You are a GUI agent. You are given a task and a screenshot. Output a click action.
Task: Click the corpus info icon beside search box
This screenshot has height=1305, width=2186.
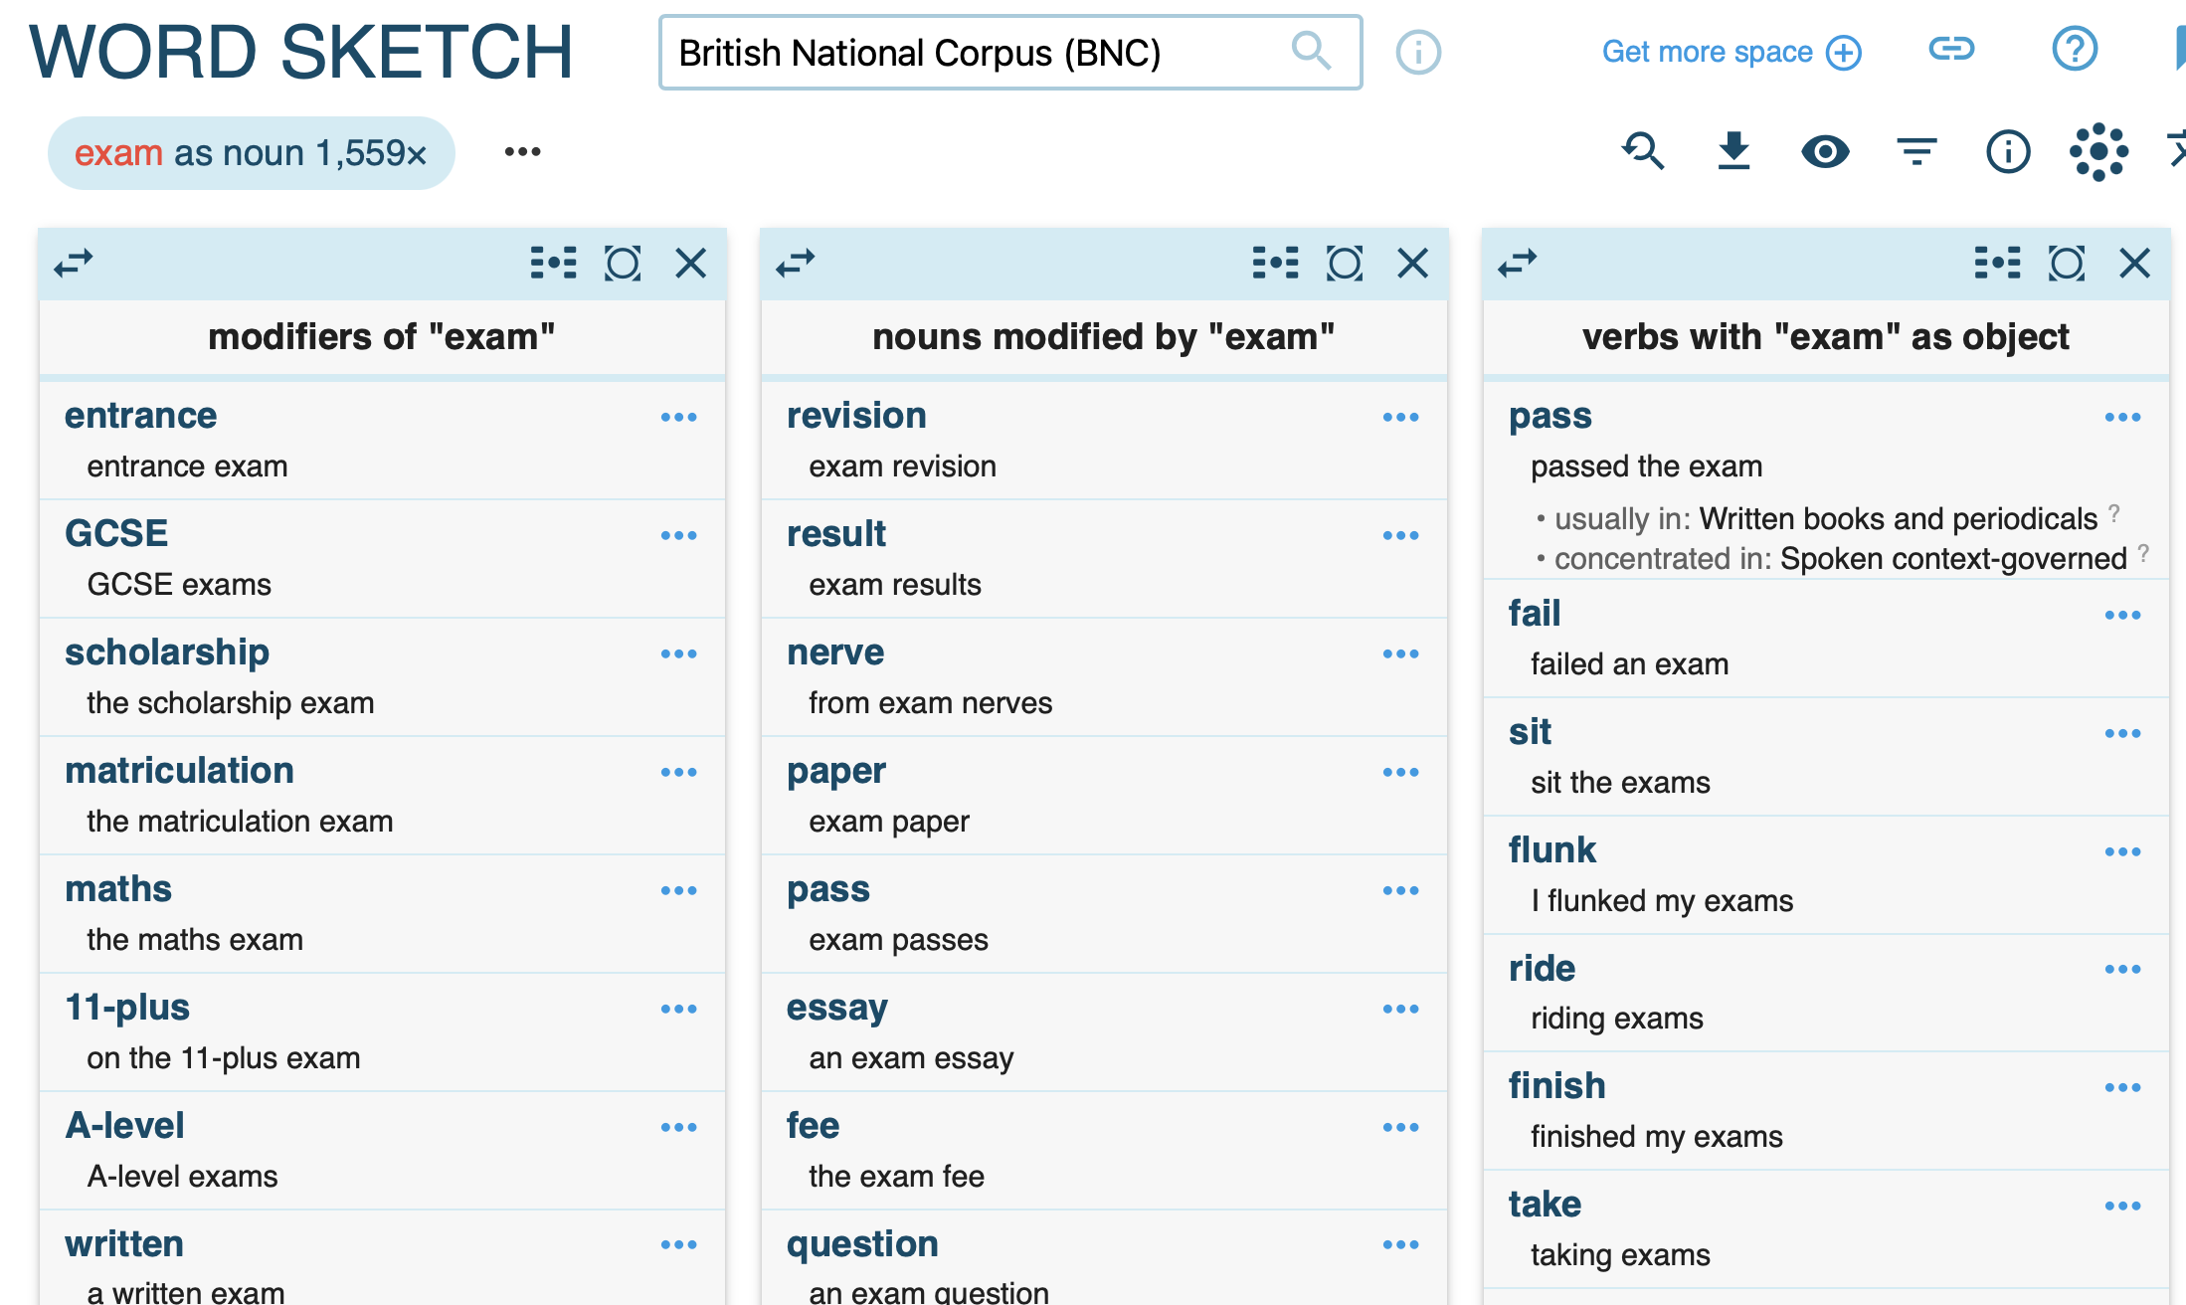tap(1418, 52)
